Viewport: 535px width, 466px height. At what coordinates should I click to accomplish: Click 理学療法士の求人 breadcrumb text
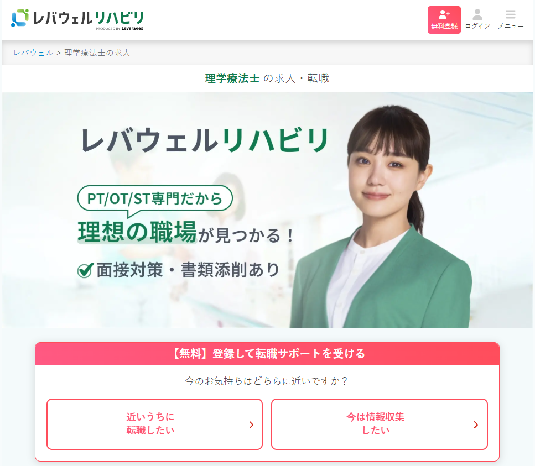pyautogui.click(x=97, y=53)
